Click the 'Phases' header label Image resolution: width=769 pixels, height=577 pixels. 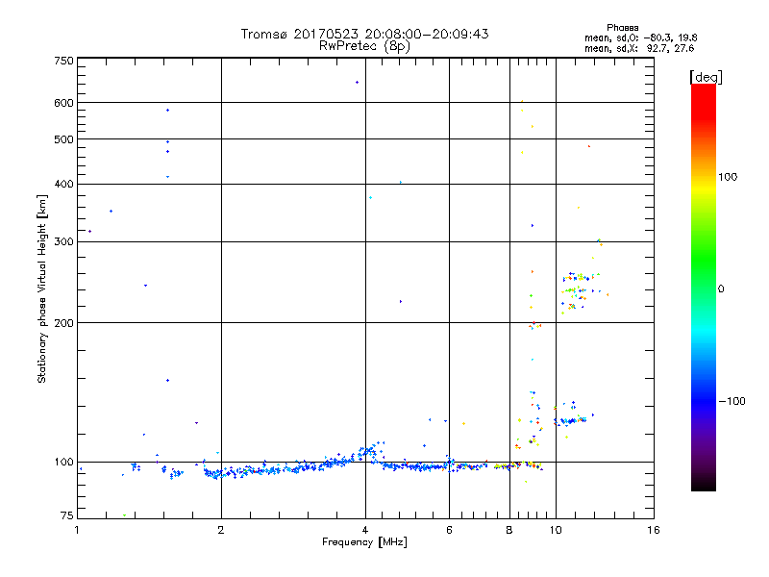tap(622, 28)
